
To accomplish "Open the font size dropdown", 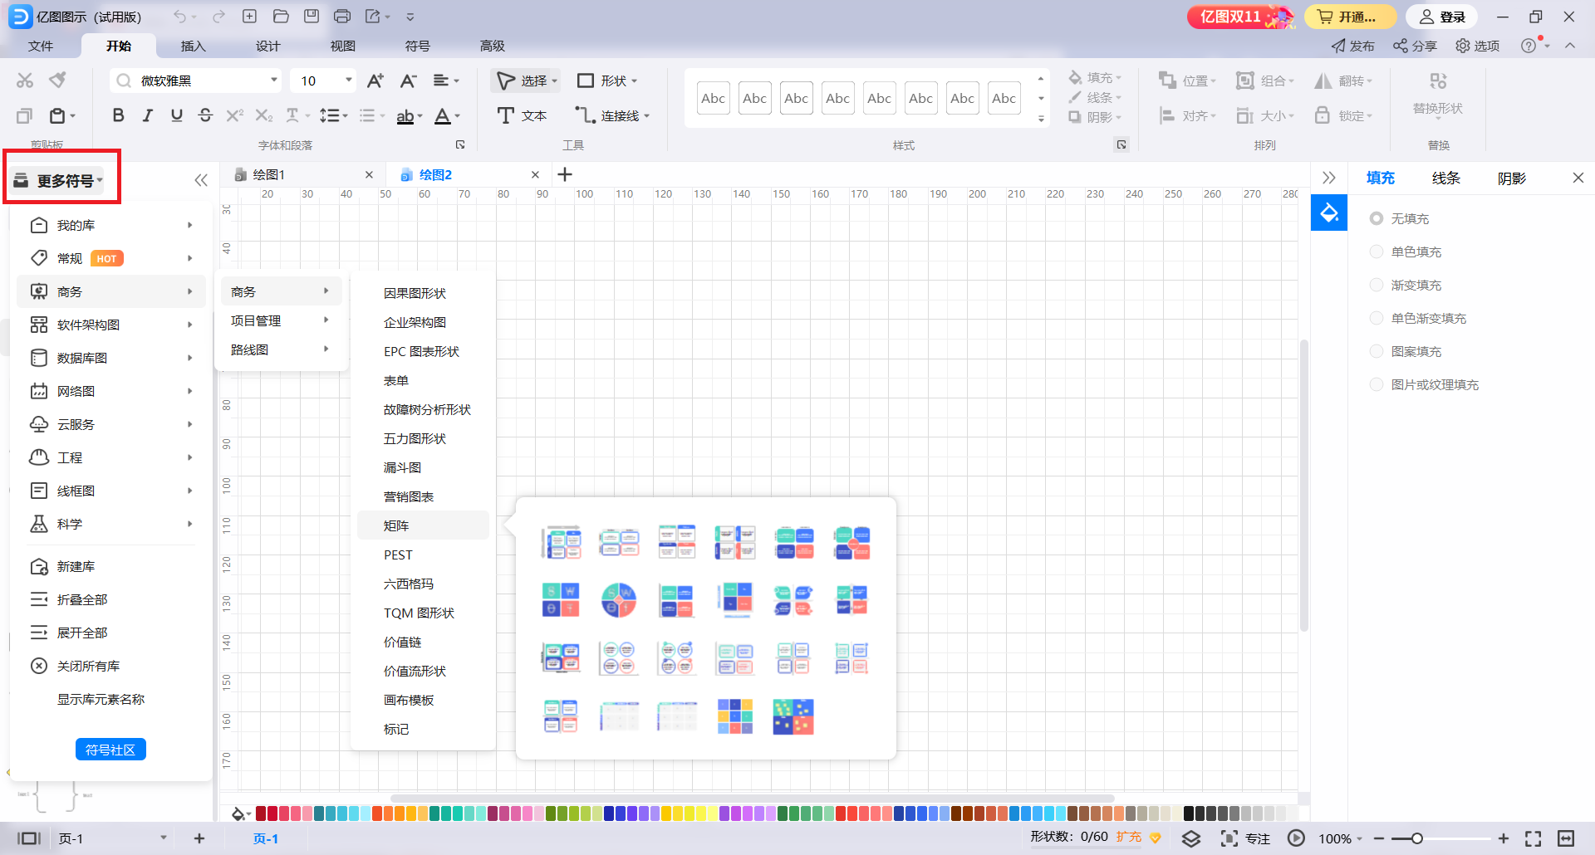I will coord(348,81).
